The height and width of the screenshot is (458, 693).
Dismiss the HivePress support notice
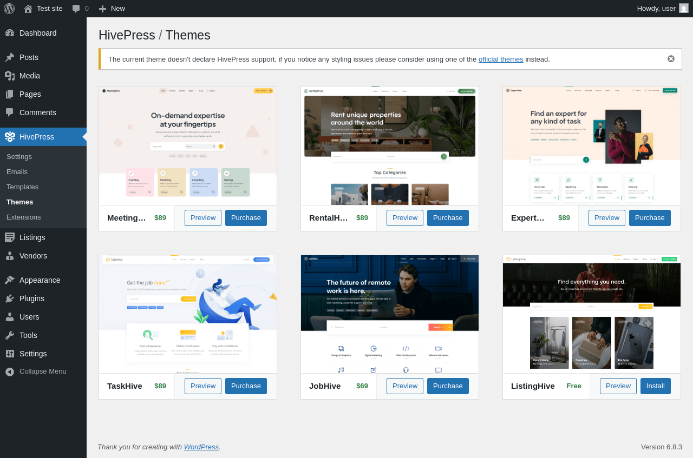pos(671,59)
